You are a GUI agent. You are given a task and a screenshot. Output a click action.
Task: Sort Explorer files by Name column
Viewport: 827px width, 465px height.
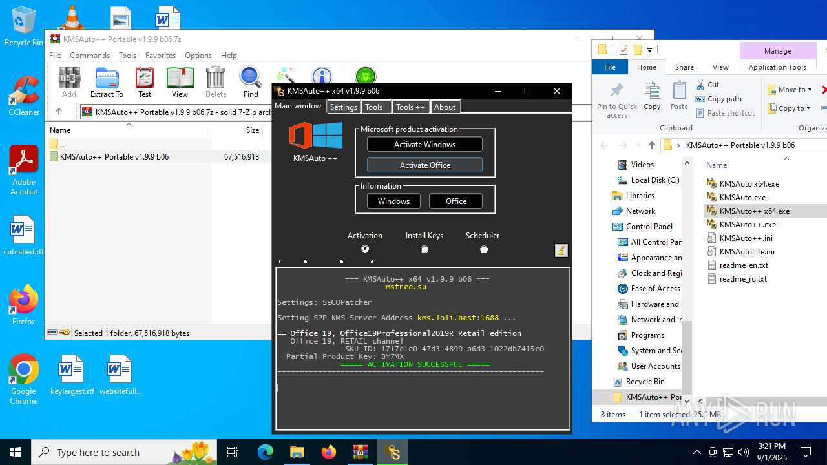click(717, 165)
